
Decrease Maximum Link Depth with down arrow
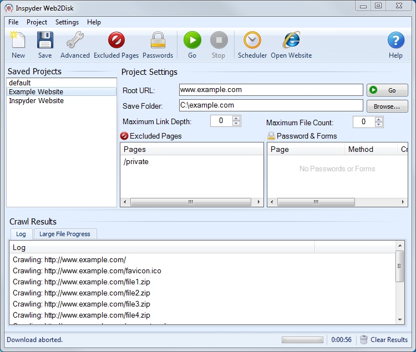click(236, 124)
